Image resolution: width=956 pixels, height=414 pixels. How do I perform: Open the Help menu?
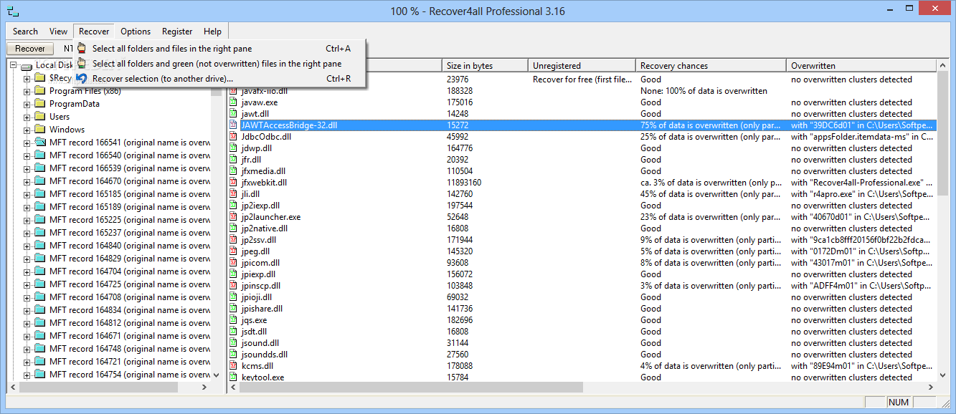(x=212, y=32)
